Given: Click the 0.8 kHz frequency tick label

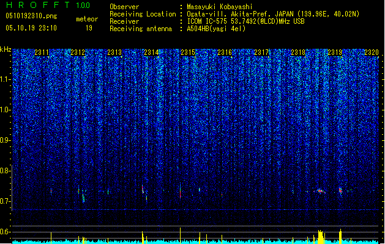Looking at the screenshot, I should (x=6, y=171).
